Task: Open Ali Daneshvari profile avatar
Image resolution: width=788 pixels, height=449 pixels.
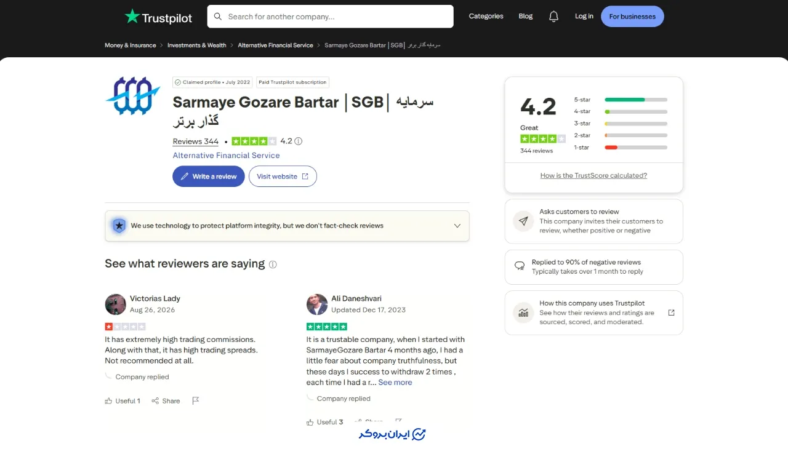Action: 317,304
